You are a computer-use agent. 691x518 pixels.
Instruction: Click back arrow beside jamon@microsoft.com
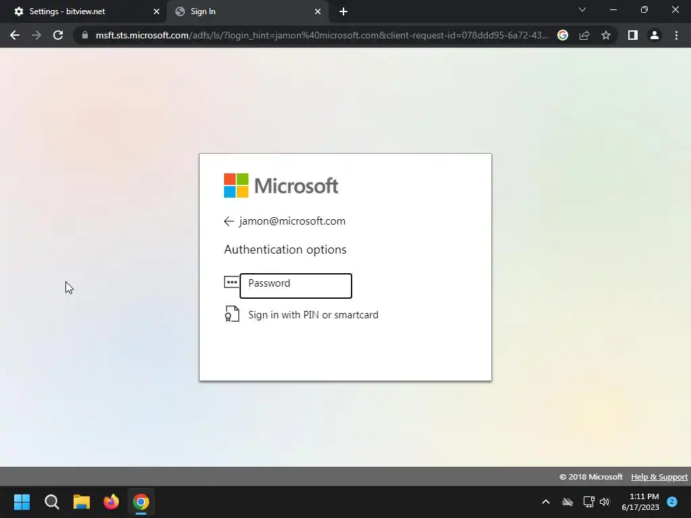click(229, 221)
